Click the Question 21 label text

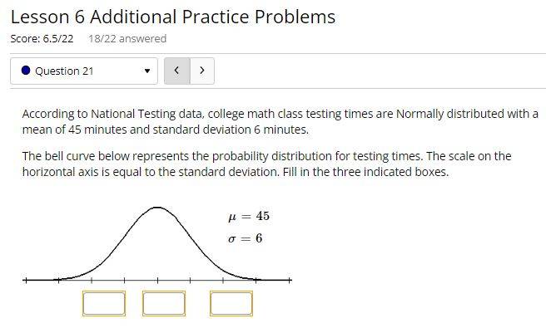point(64,71)
